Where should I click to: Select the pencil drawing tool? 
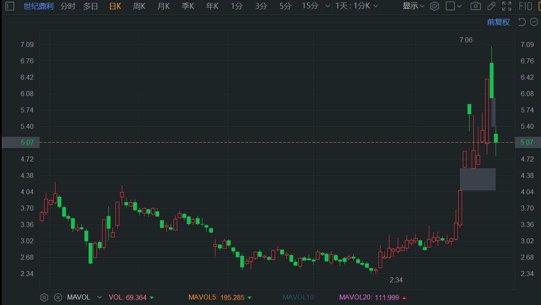[491, 6]
